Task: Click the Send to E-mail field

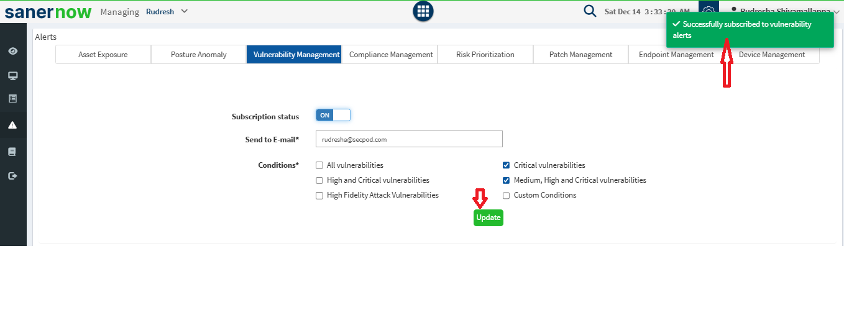Action: coord(409,139)
